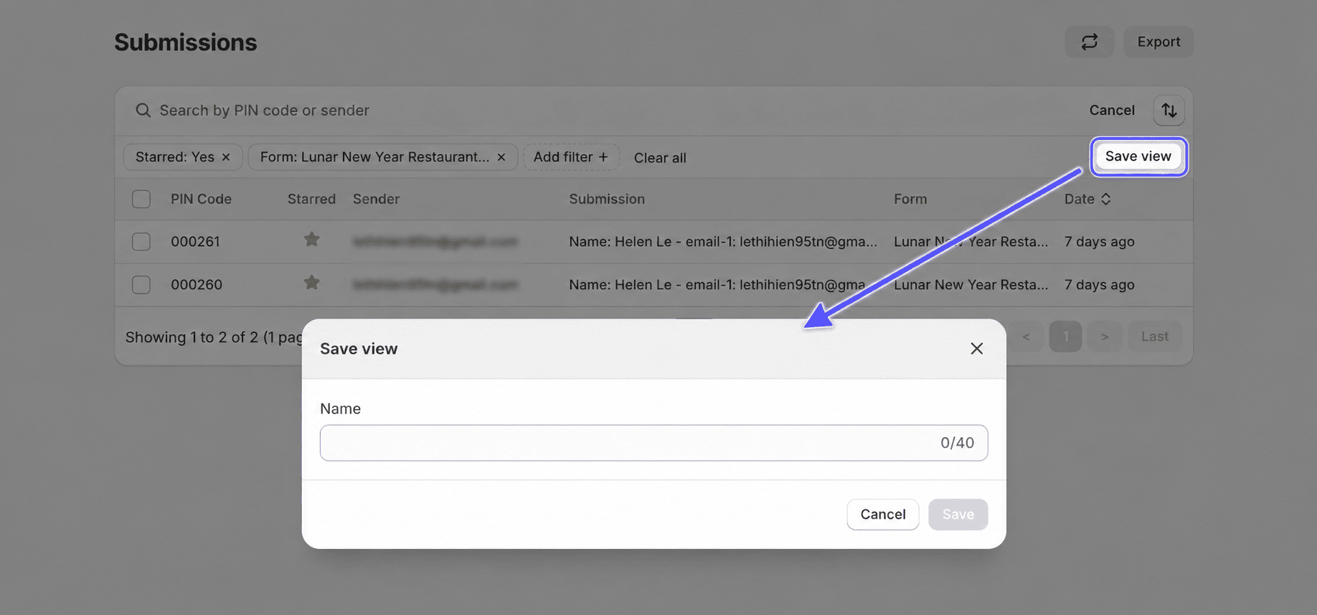Viewport: 1317px width, 615px height.
Task: Go to previous page arrow
Action: point(1026,337)
